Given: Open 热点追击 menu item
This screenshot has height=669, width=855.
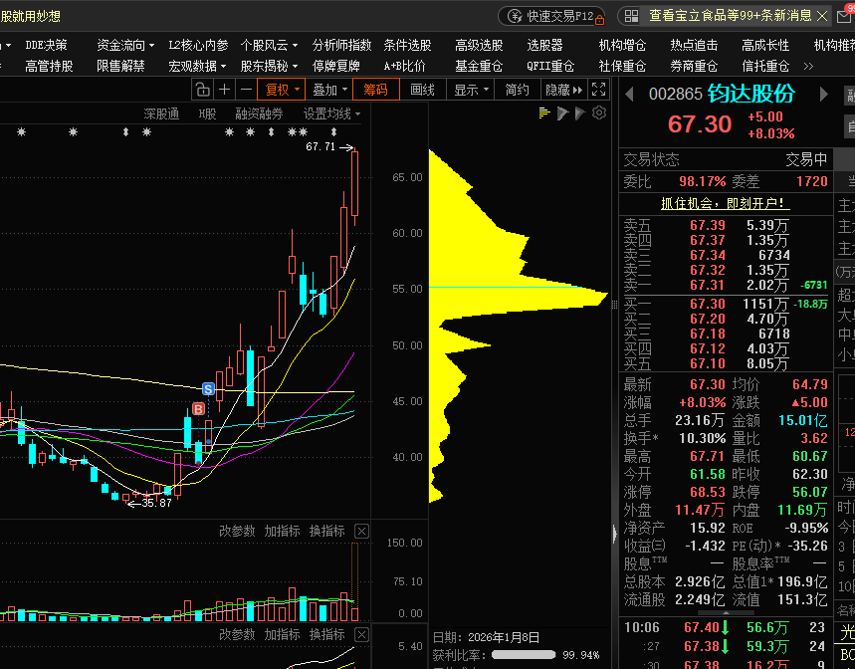Looking at the screenshot, I should point(694,45).
